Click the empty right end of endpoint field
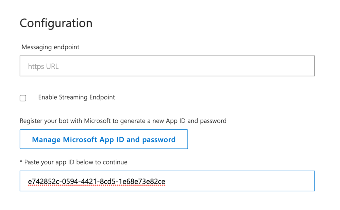The image size is (340, 210). pos(272,66)
